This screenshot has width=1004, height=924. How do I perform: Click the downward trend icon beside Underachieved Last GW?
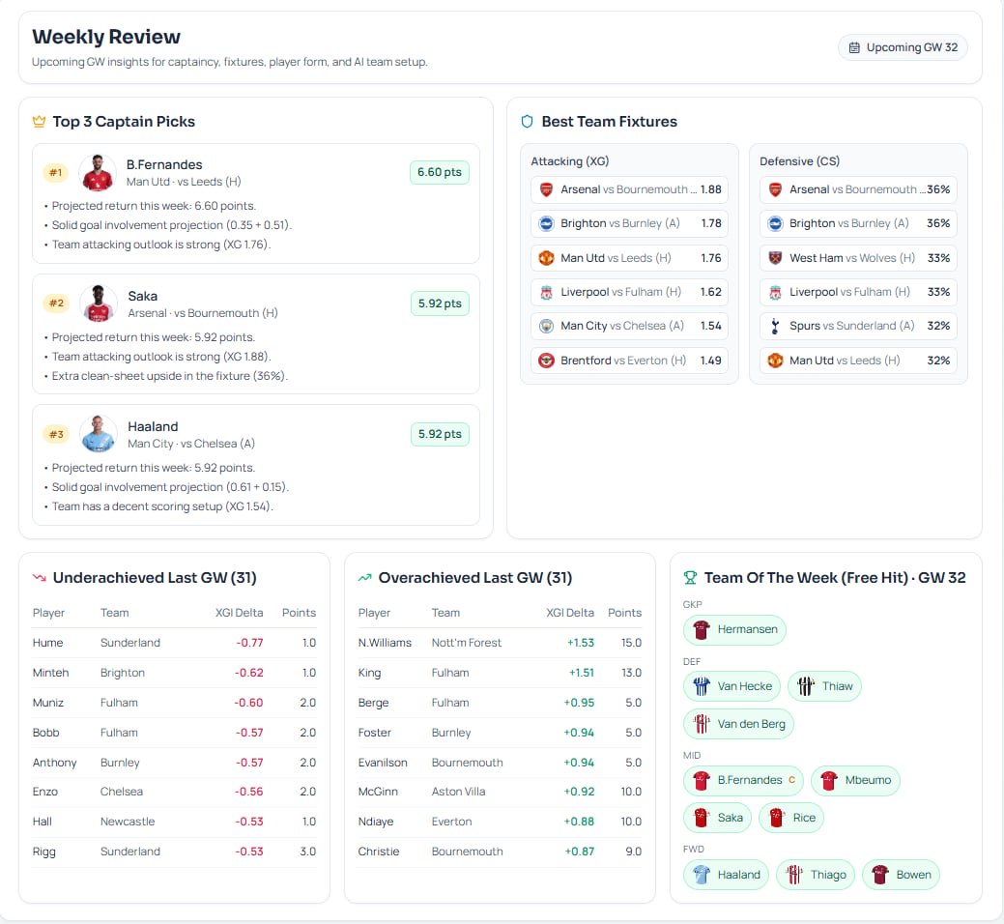[39, 578]
